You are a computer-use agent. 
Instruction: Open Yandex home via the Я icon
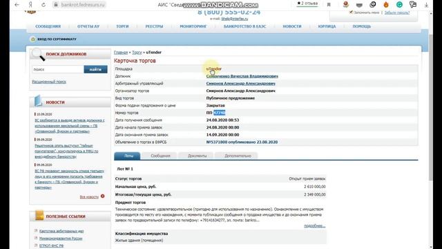click(30, 5)
